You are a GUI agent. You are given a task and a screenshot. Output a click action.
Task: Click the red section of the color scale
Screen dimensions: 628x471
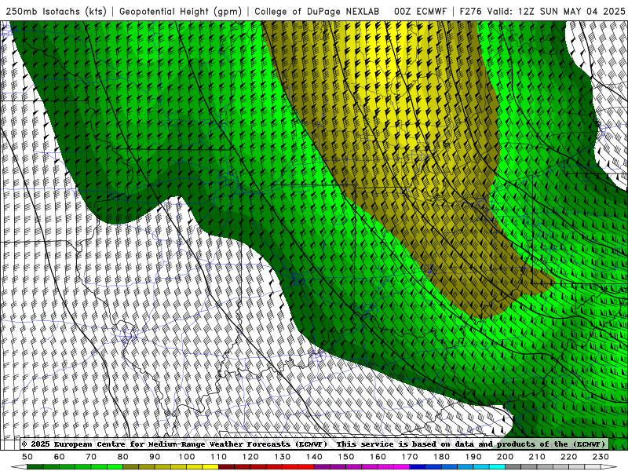coord(266,467)
